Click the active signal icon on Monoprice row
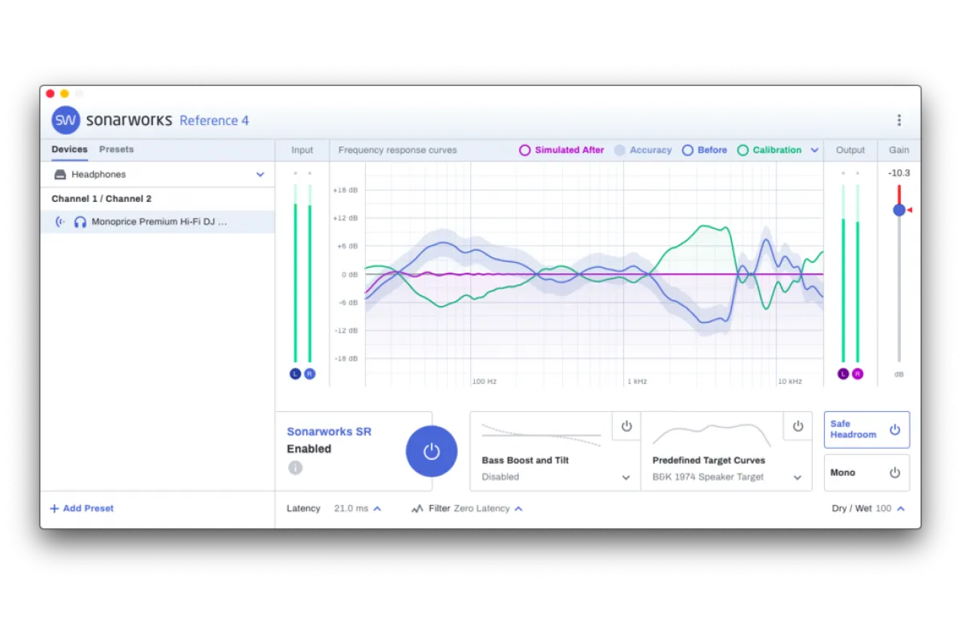The width and height of the screenshot is (961, 641). 60,222
